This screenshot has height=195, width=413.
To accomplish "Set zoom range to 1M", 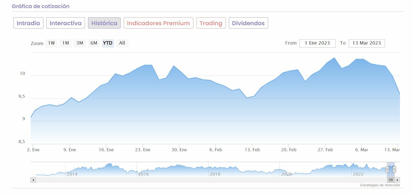I will [66, 43].
